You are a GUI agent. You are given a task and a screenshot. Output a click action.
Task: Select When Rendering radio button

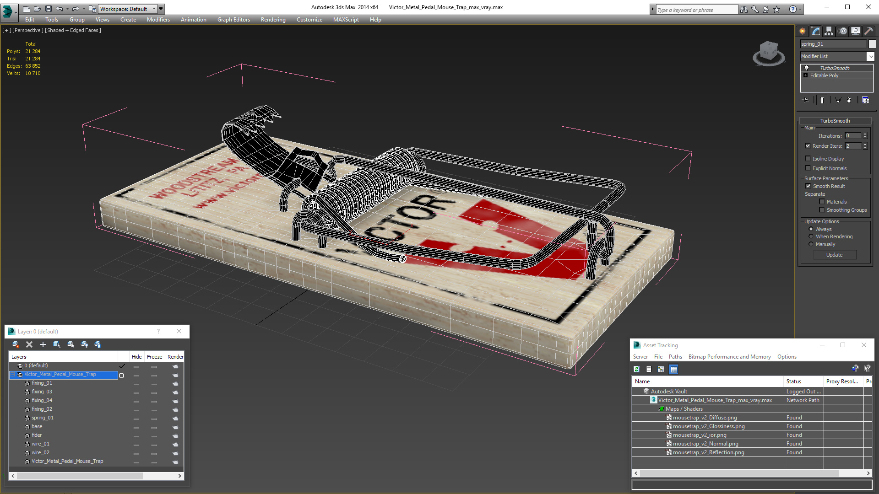pyautogui.click(x=811, y=236)
